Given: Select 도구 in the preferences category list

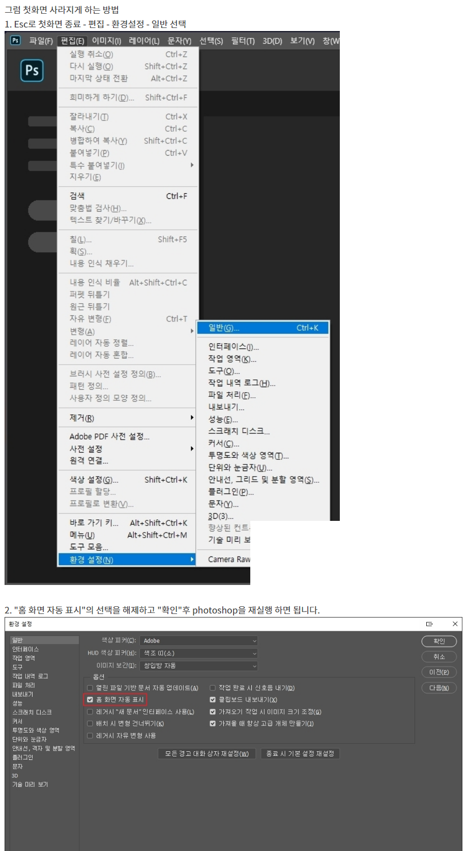Looking at the screenshot, I should pos(17,667).
